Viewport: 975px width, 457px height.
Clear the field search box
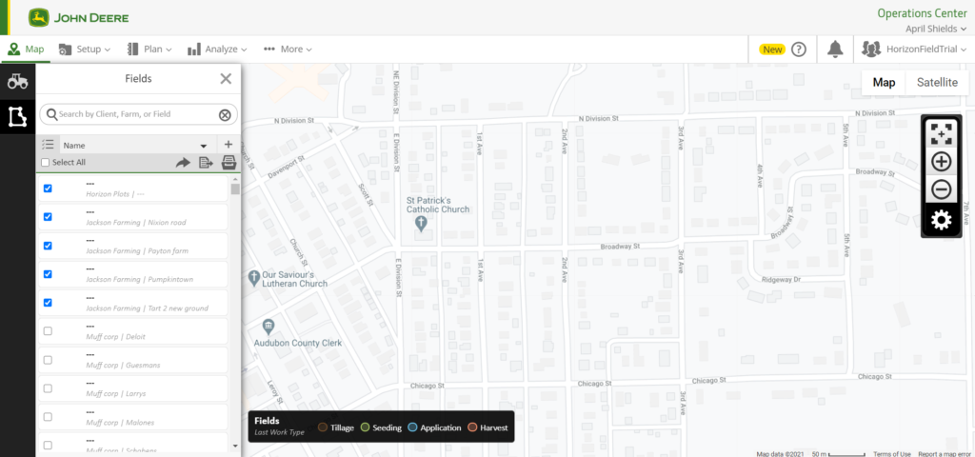(x=225, y=114)
